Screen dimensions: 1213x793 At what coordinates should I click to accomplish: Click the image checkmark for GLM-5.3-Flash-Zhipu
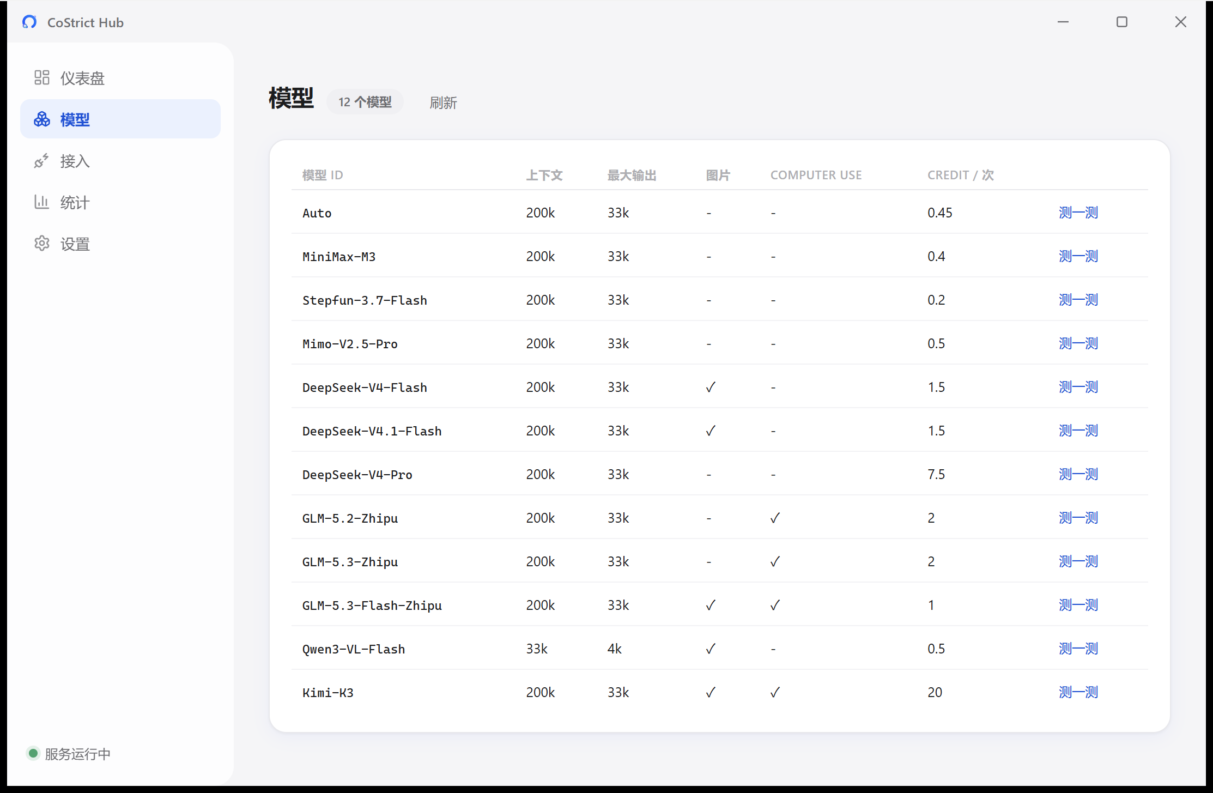pos(711,605)
